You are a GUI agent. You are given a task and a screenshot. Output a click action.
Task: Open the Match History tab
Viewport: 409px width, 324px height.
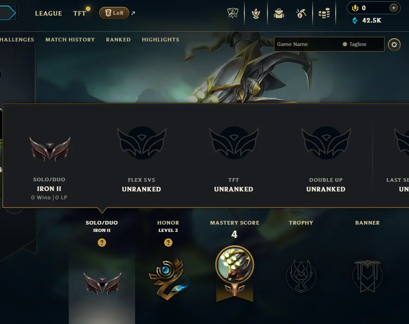(70, 40)
